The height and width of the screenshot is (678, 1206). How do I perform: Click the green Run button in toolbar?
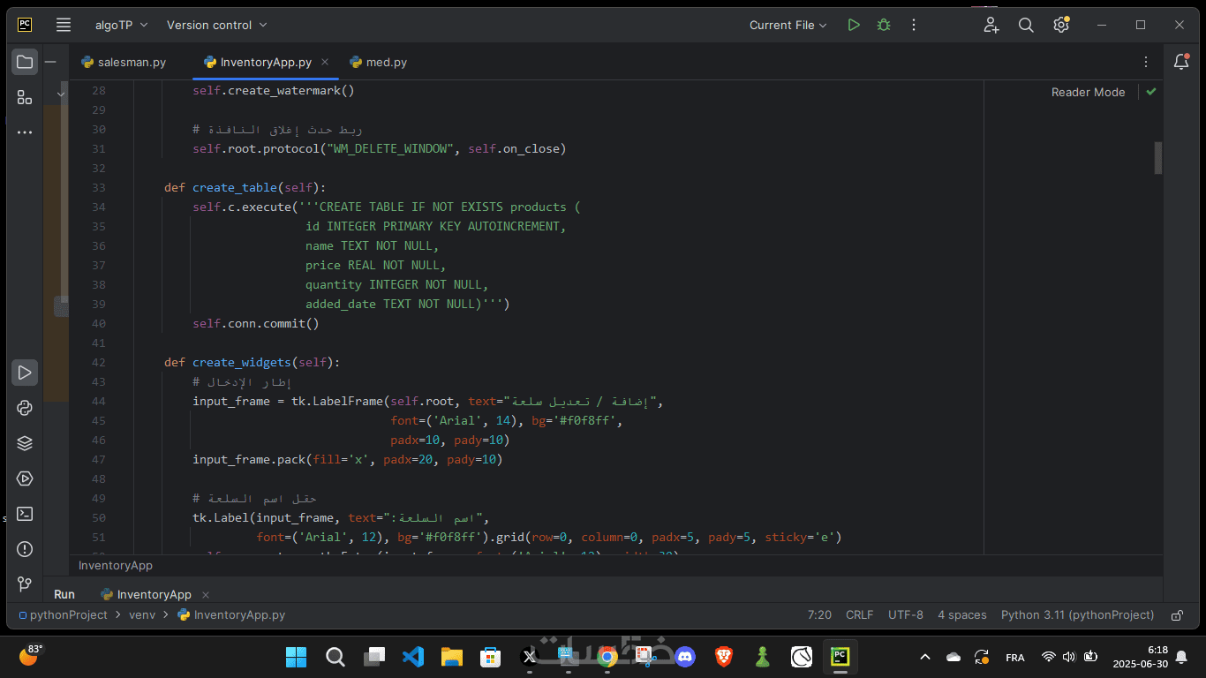tap(853, 25)
